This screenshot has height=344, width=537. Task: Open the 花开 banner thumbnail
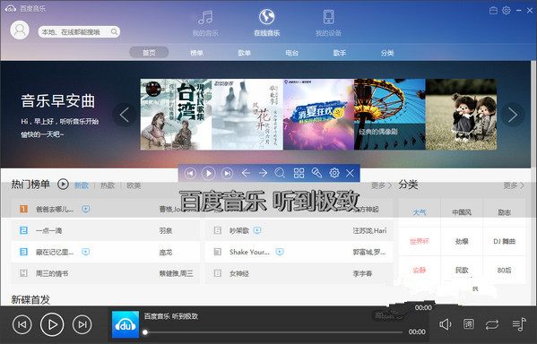[247, 115]
